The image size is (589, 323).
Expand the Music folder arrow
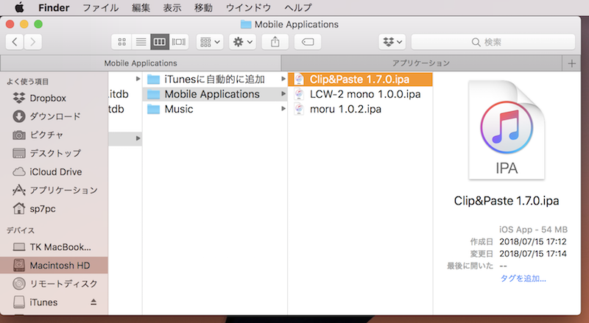[x=283, y=110]
